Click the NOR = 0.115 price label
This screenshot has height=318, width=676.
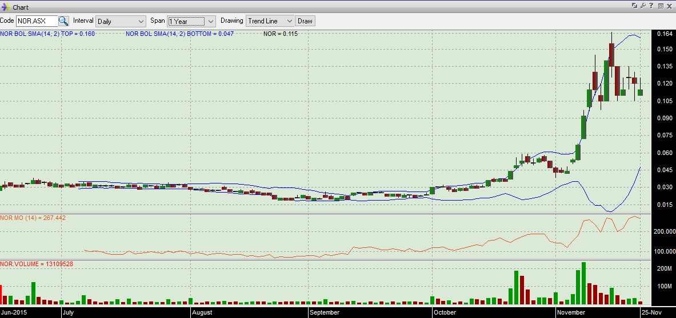coord(280,34)
